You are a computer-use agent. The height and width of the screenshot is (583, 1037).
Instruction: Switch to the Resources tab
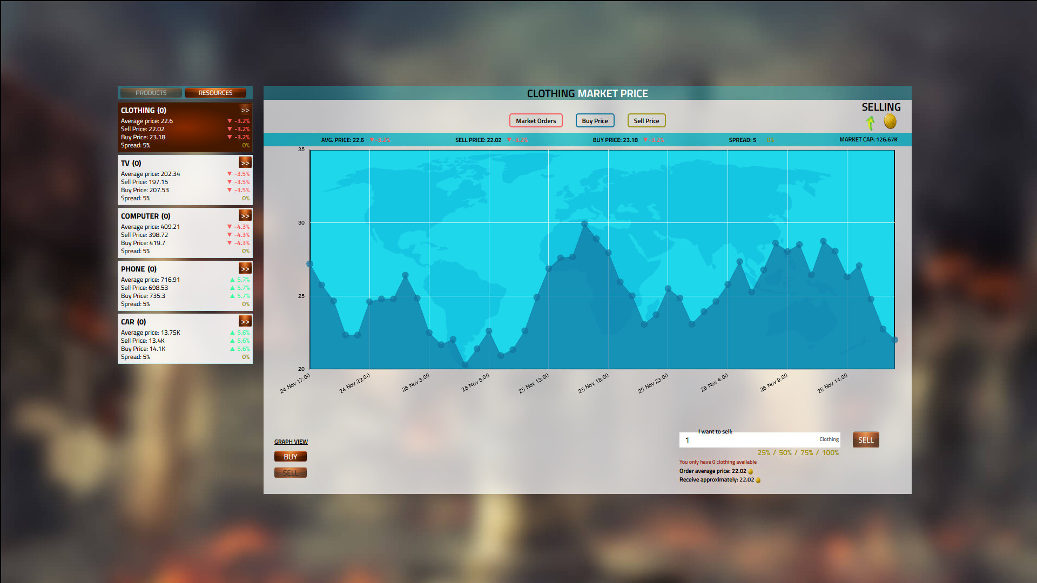click(215, 93)
